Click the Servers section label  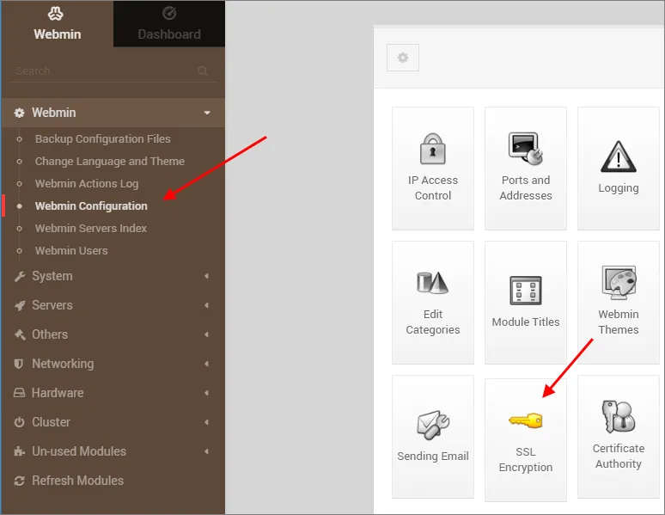52,305
